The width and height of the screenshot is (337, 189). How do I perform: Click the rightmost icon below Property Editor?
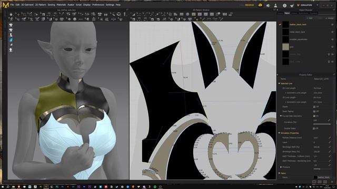click(332, 182)
